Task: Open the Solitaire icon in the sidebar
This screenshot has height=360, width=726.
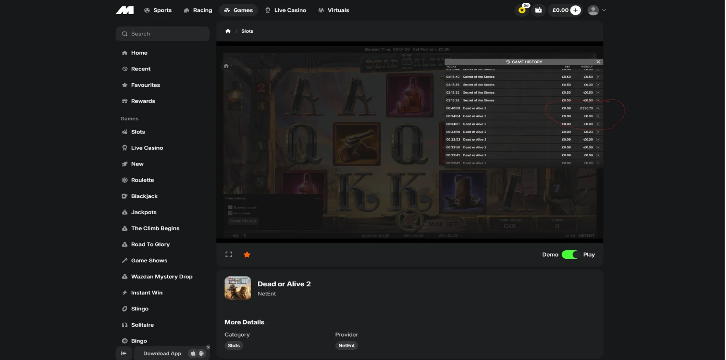Action: click(x=125, y=325)
